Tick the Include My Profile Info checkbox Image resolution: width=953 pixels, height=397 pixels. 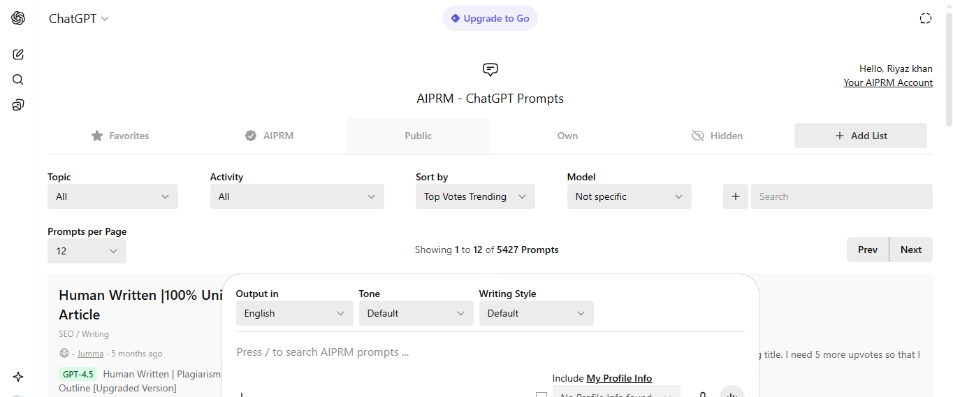click(541, 395)
